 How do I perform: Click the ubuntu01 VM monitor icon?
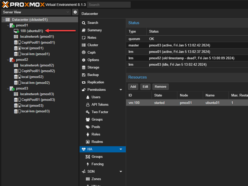tap(16, 31)
